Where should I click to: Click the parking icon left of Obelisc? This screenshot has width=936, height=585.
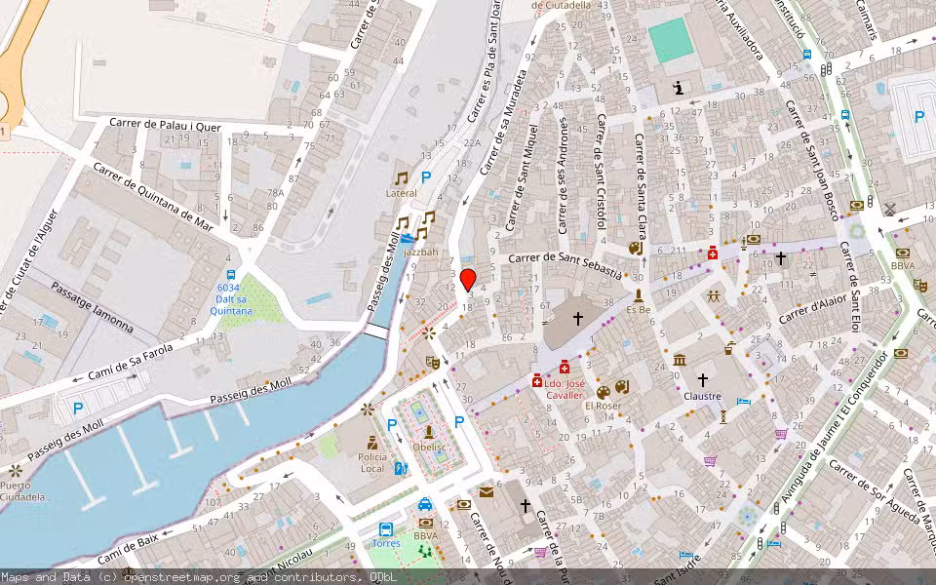pyautogui.click(x=392, y=425)
